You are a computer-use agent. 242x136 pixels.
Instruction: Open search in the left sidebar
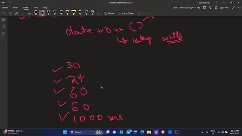click(4, 27)
